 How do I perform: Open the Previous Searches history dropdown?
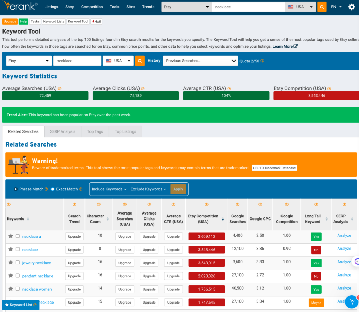tap(200, 61)
